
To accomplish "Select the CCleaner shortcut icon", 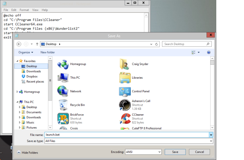I will tap(125, 119).
